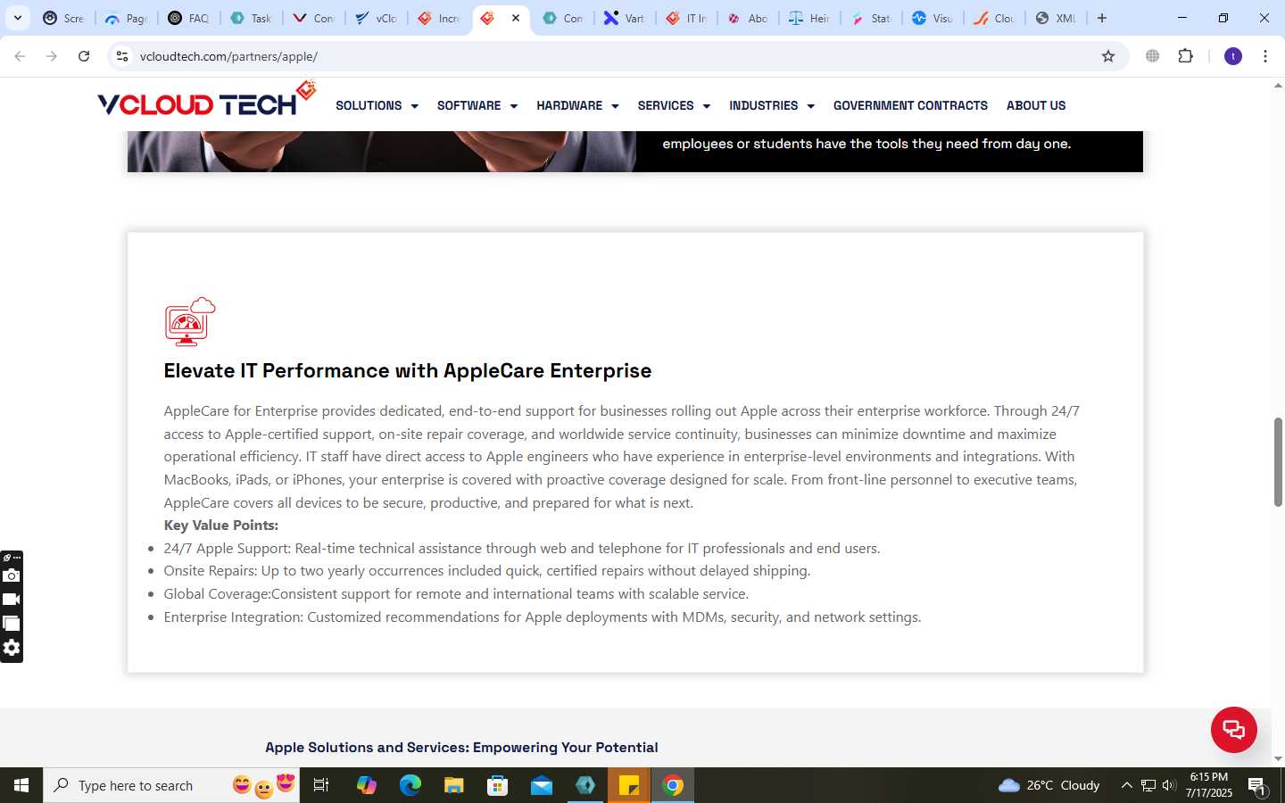This screenshot has width=1285, height=803.
Task: Open Sticky Notes from taskbar
Action: (629, 785)
